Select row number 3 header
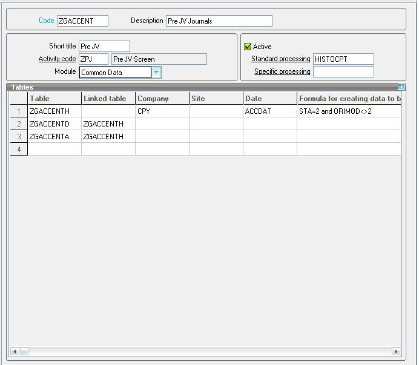The width and height of the screenshot is (419, 365). [x=19, y=136]
